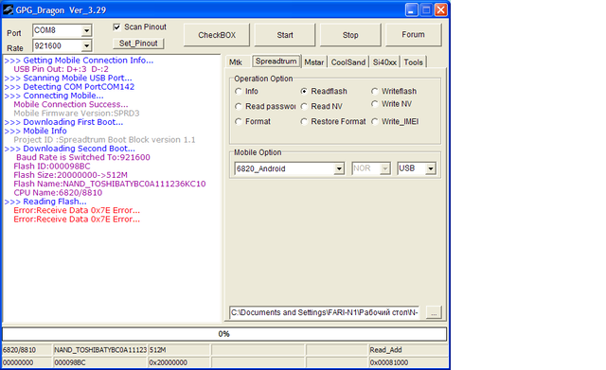The width and height of the screenshot is (606, 370).
Task: Click the 0x20000000 status bar cell
Action: 179,362
